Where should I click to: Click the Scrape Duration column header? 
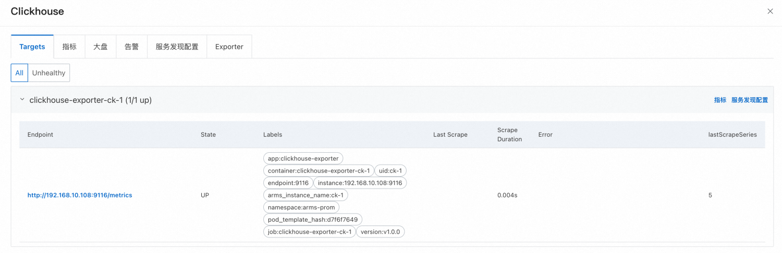[x=509, y=135]
